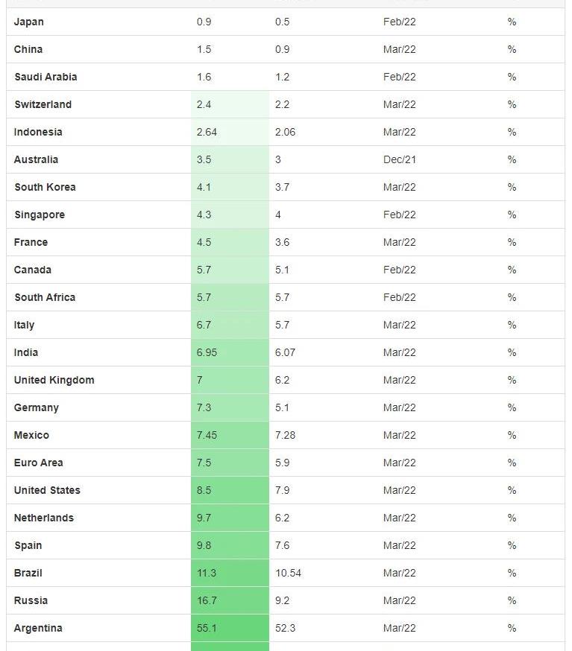
Task: Select Singapore in the country list
Action: 40,215
